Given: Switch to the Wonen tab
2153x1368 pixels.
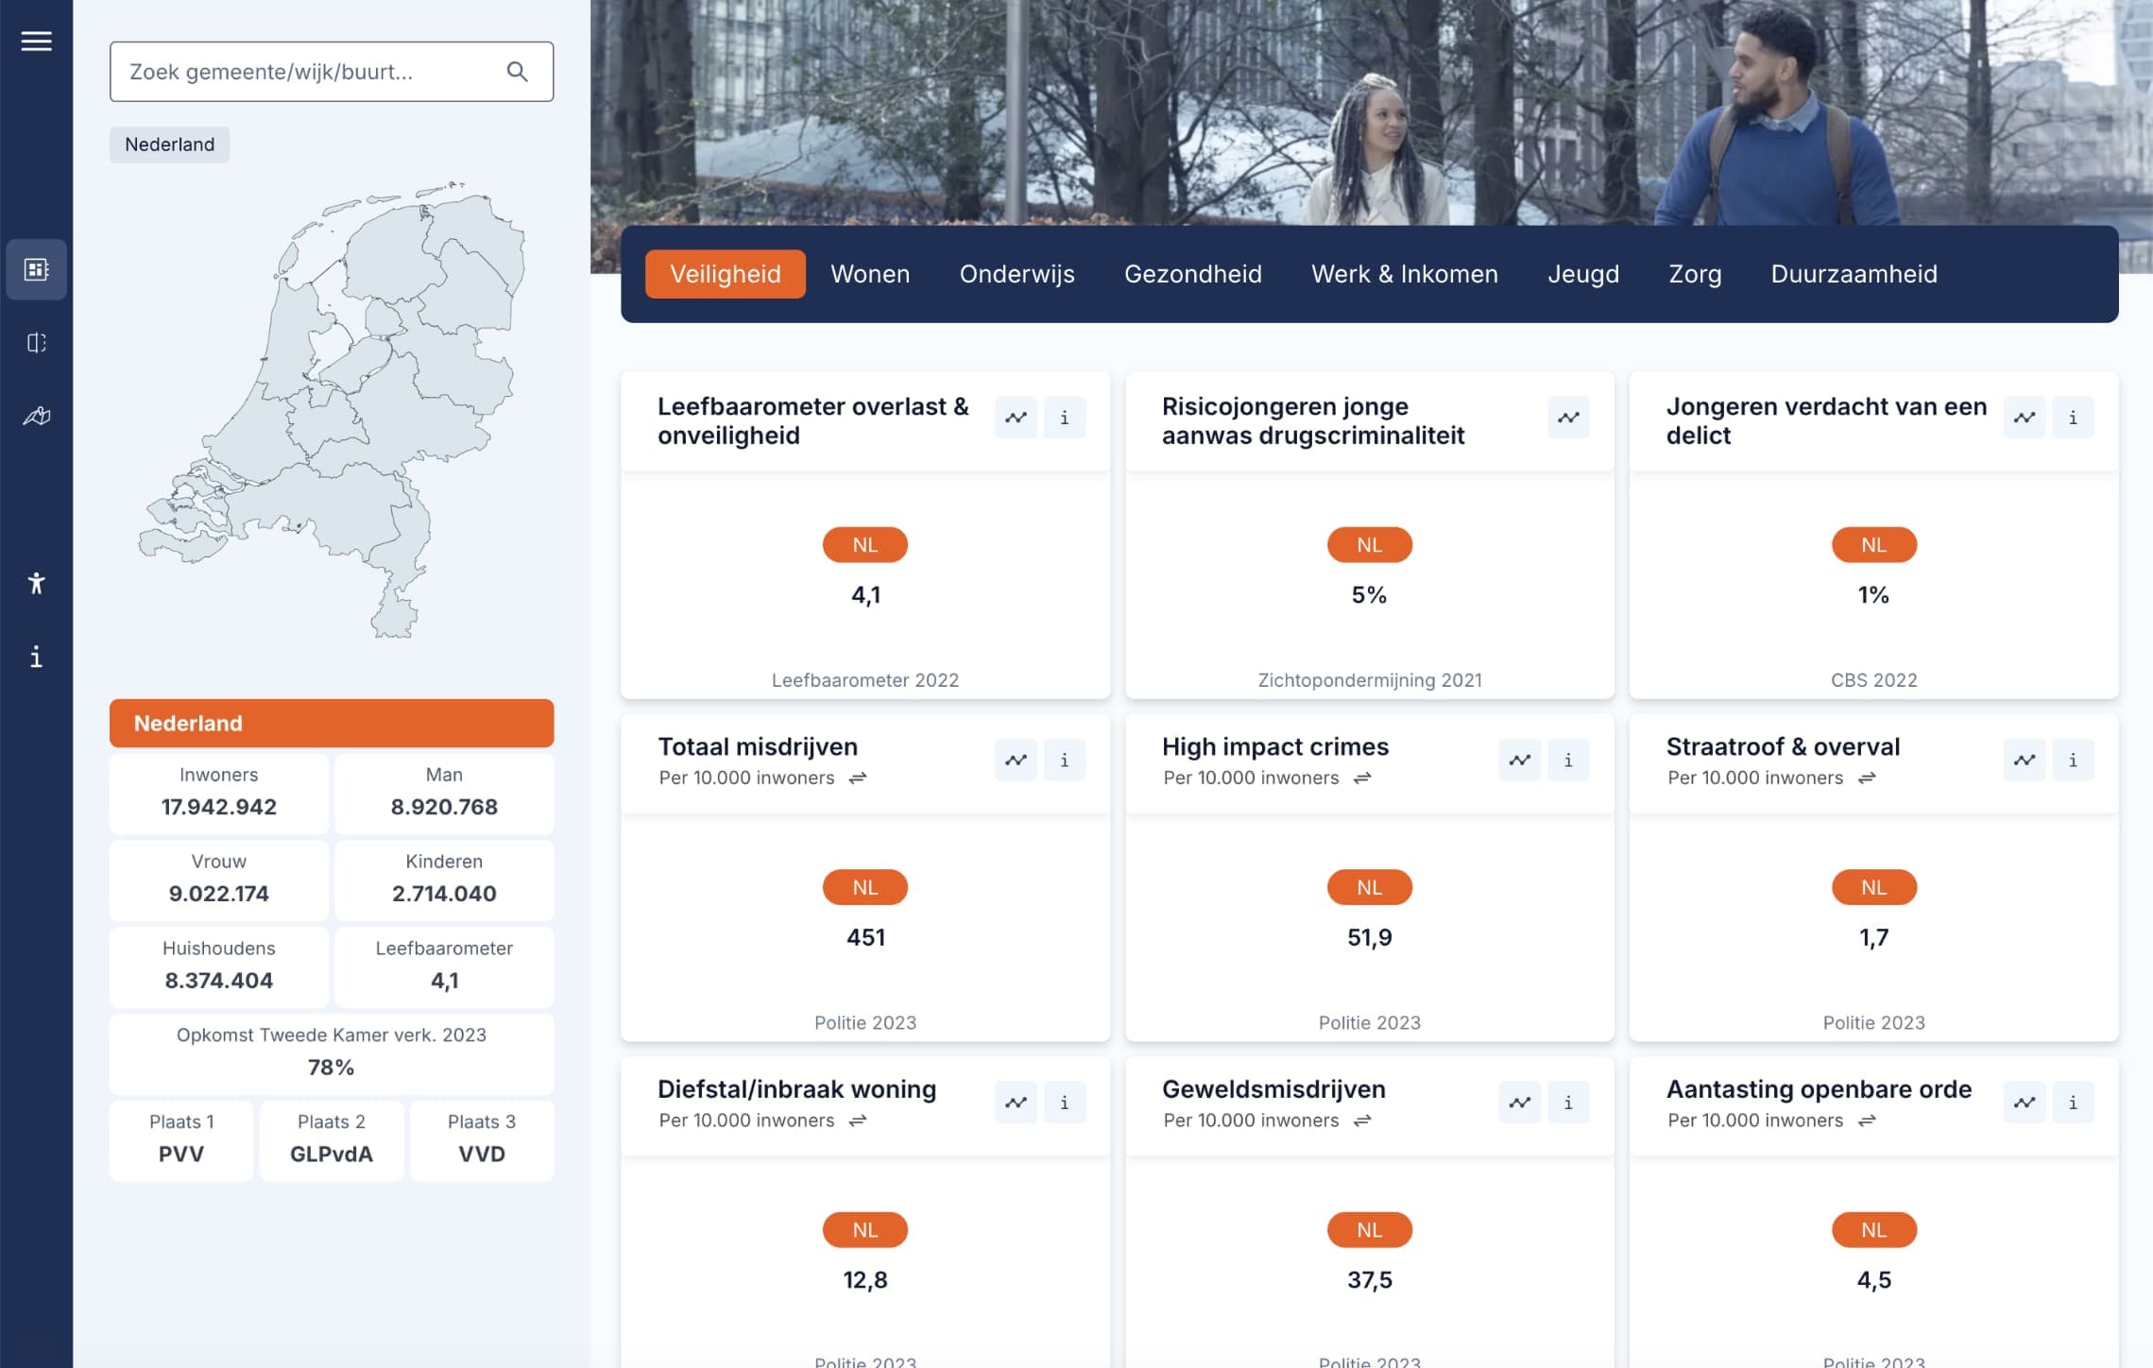Looking at the screenshot, I should click(869, 274).
